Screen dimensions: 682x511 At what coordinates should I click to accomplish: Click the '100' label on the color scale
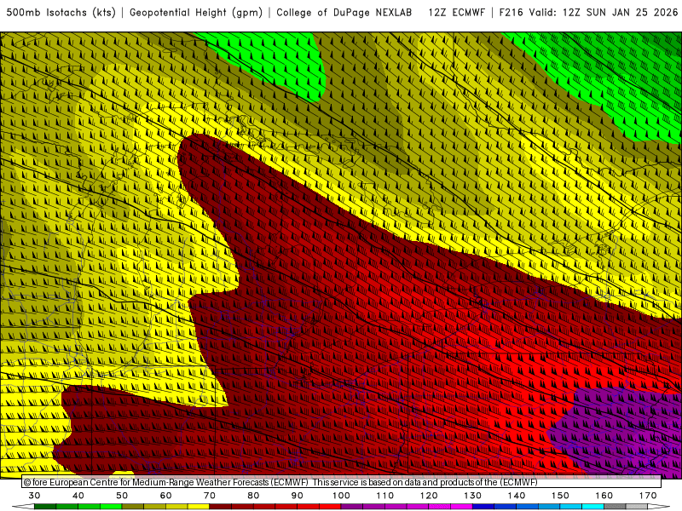(x=341, y=496)
